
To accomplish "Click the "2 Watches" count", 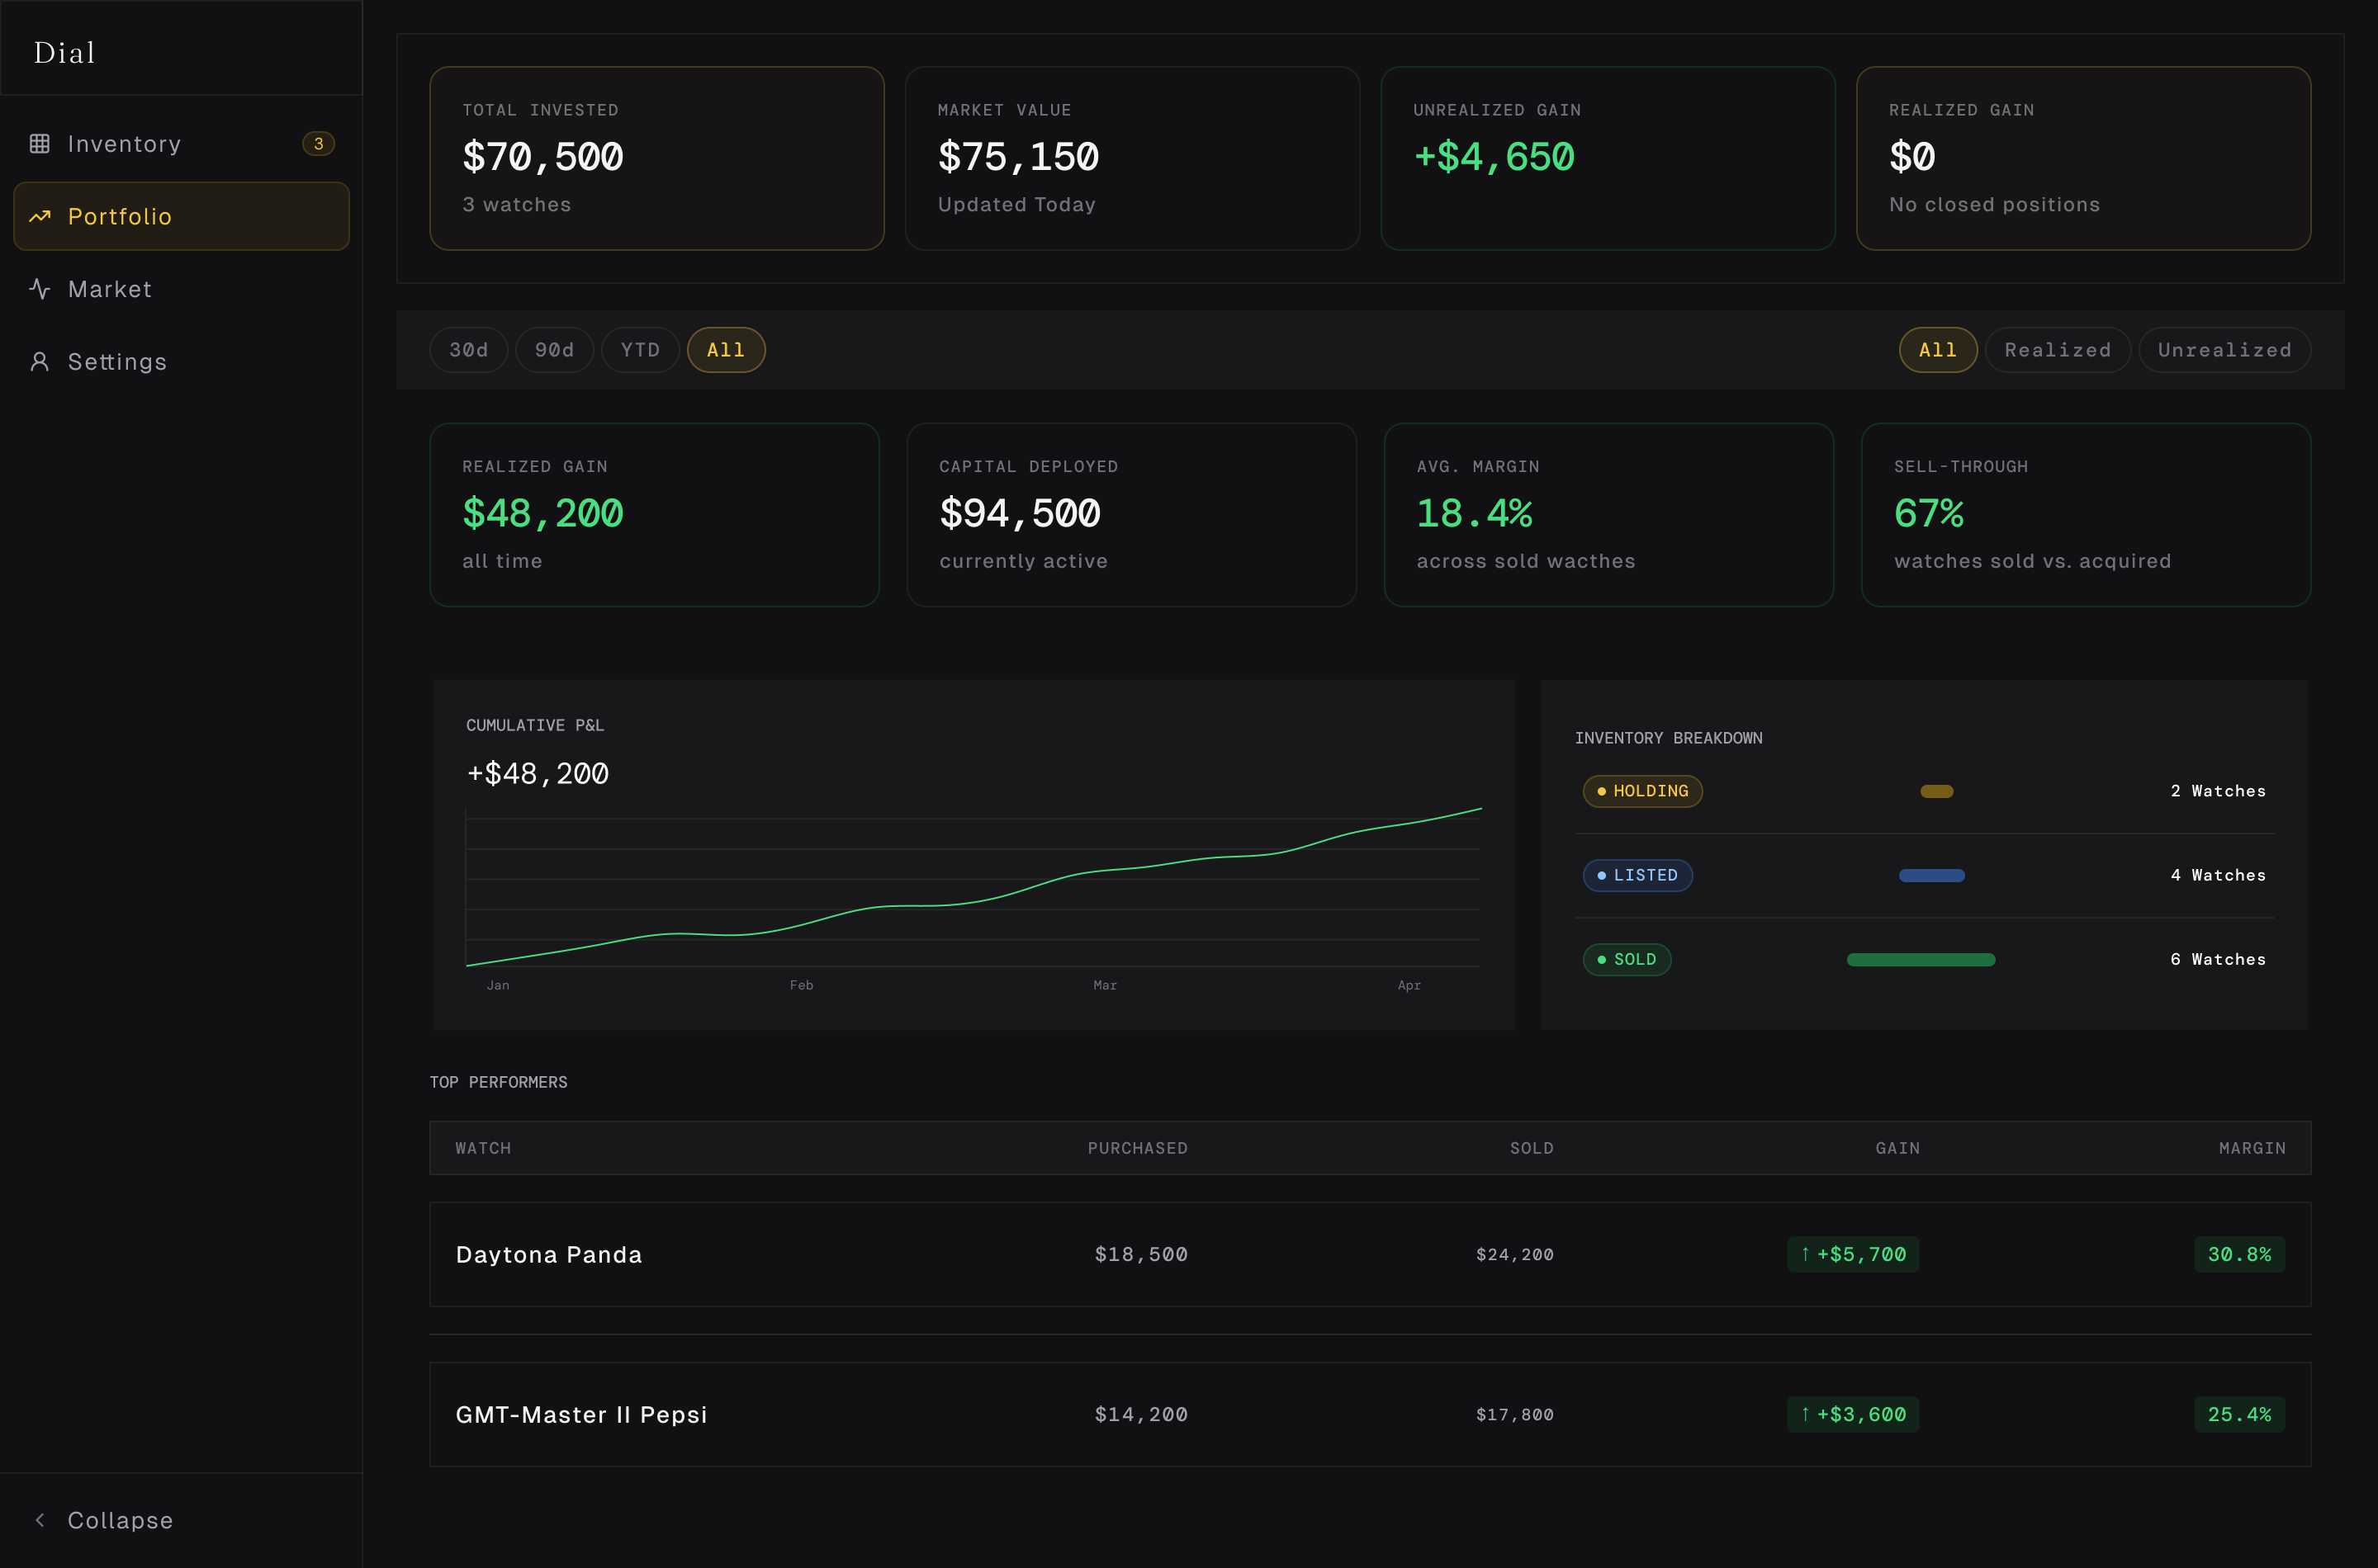I will (2218, 791).
